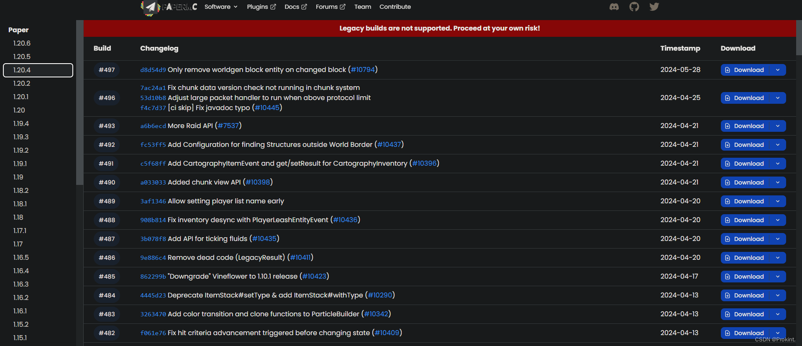This screenshot has height=346, width=802.
Task: Open the Twitter icon link
Action: click(x=654, y=7)
